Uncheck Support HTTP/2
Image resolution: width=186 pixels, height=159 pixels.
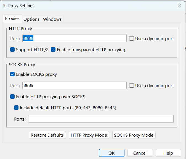tap(12, 49)
